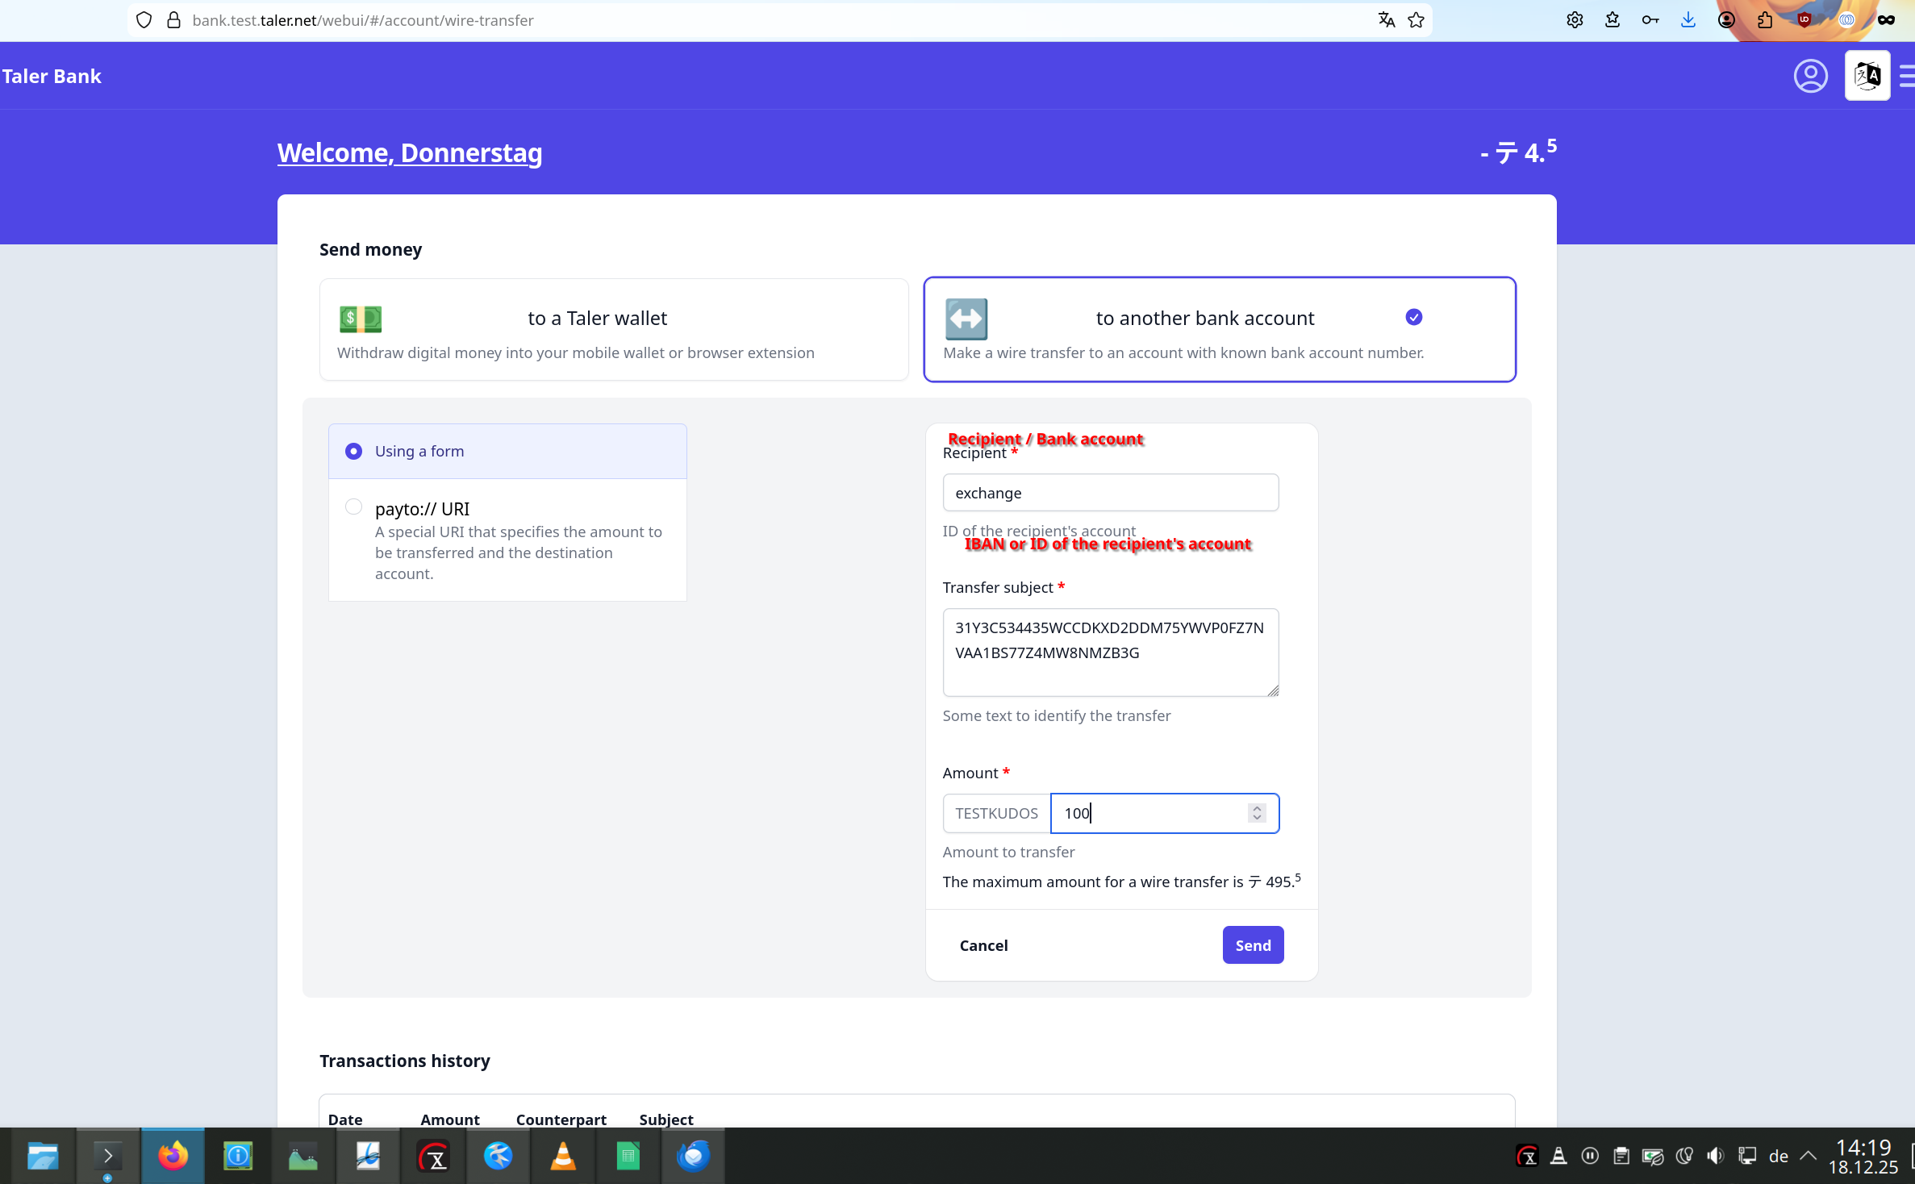1915x1184 pixels.
Task: Open 'Welcome, Donnerstag' link
Action: coord(409,152)
